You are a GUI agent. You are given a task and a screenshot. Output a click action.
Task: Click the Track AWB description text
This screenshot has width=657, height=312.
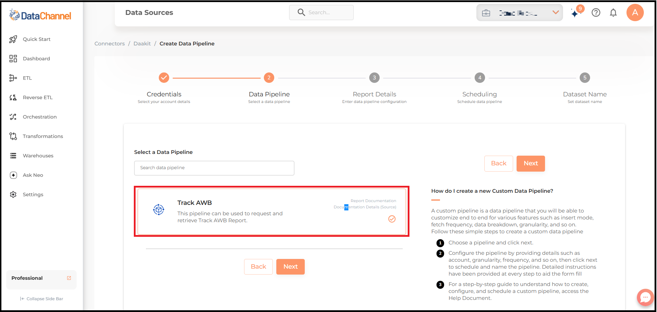pos(230,217)
